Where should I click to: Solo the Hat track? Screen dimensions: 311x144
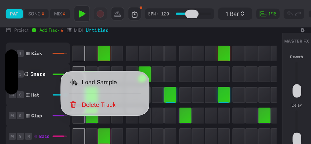[x=20, y=95]
